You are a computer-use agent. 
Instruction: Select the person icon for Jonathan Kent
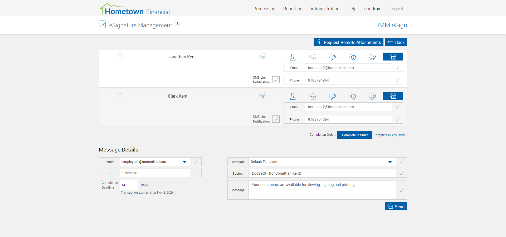293,57
